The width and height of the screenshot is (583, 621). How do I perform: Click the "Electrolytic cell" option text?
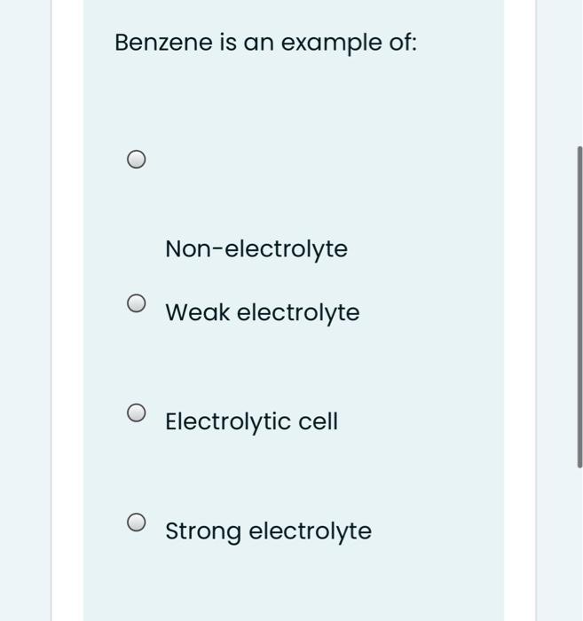pos(251,421)
